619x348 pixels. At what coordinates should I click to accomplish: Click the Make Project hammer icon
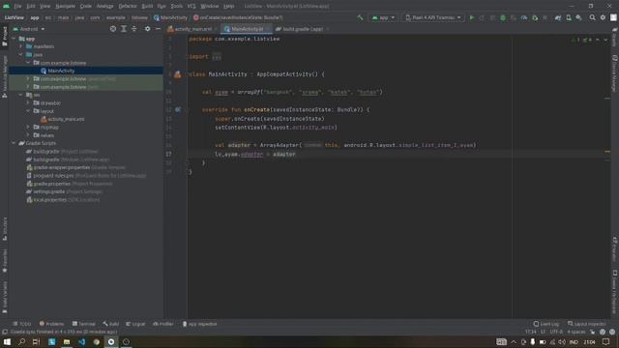360,17
